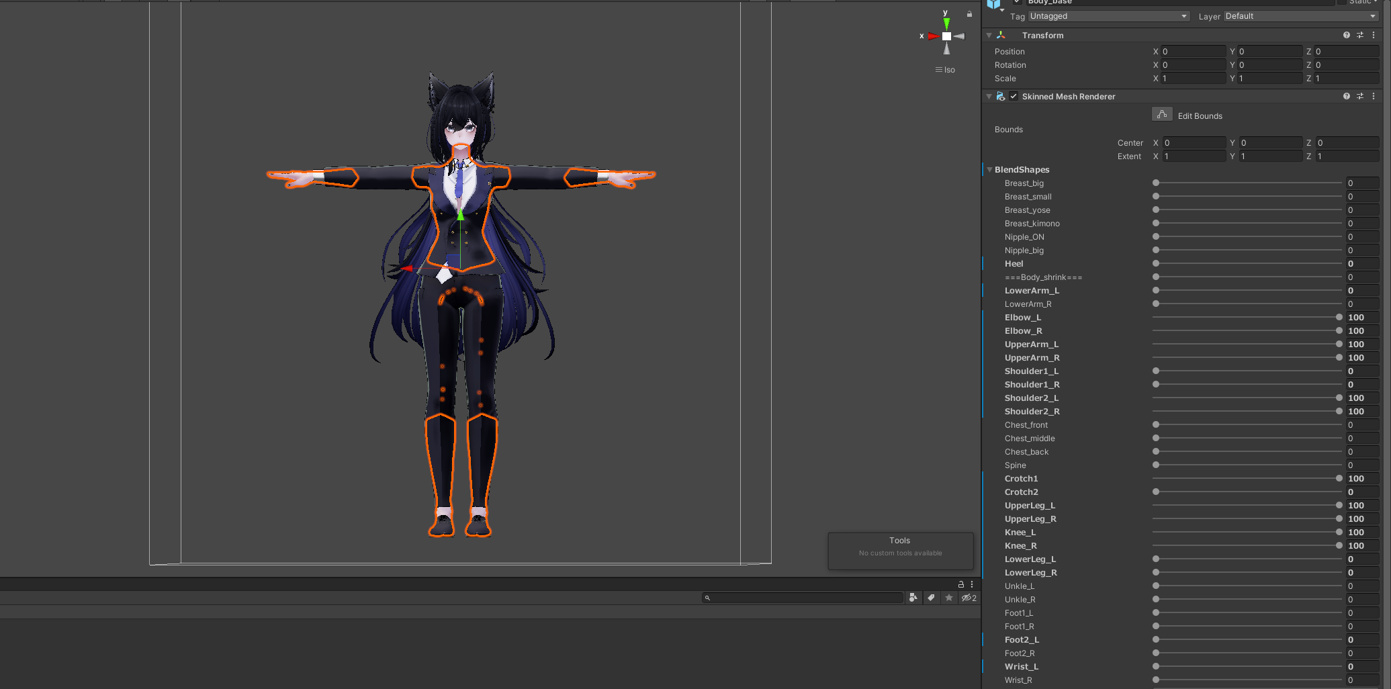Disable the Skinned Mesh Renderer checkbox
Image resolution: width=1391 pixels, height=689 pixels.
(1014, 96)
